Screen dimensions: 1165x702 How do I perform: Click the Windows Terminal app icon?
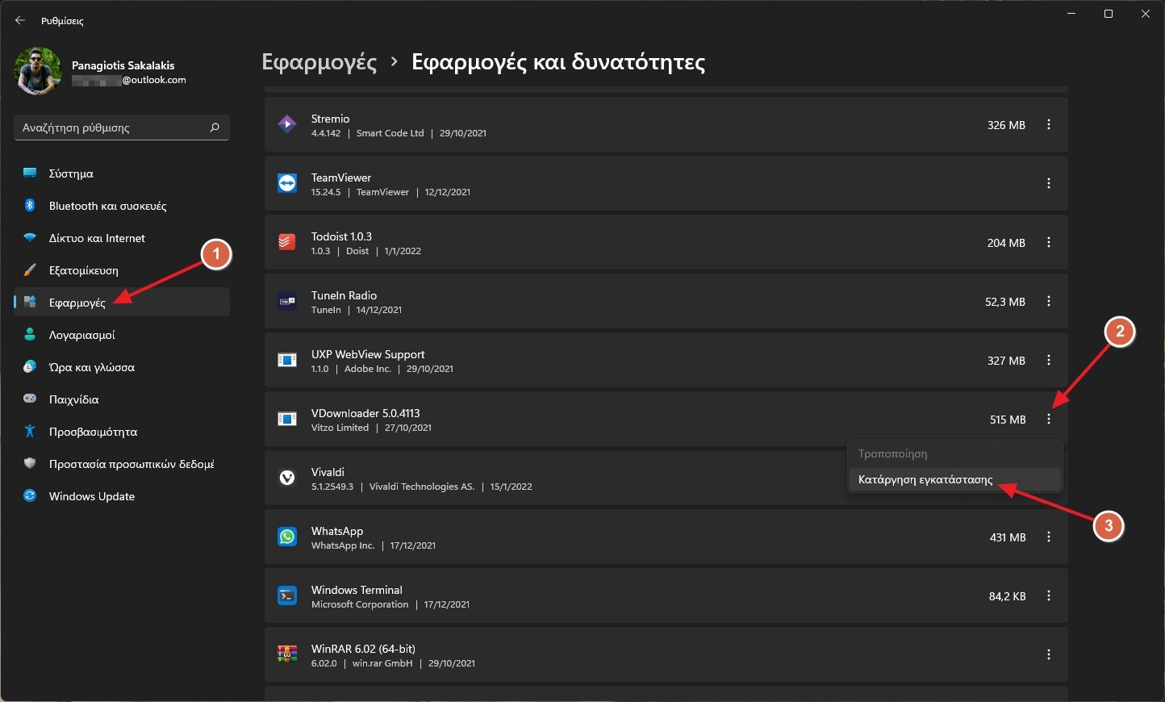pyautogui.click(x=287, y=595)
